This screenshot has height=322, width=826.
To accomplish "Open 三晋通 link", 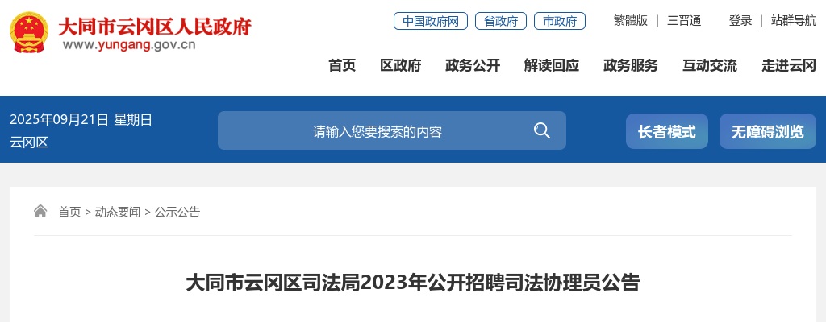I will click(x=684, y=21).
